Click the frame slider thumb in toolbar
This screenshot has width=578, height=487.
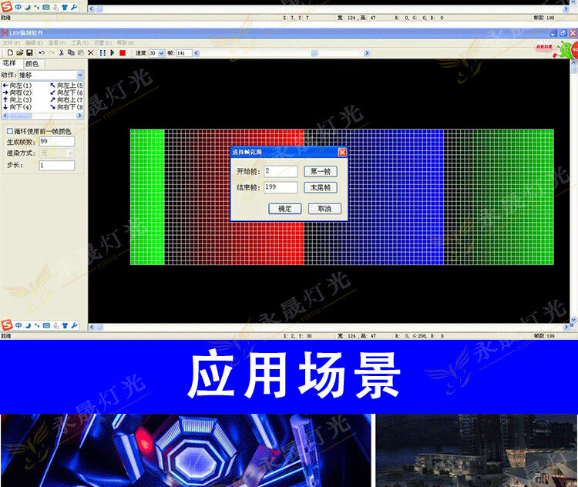click(x=314, y=53)
